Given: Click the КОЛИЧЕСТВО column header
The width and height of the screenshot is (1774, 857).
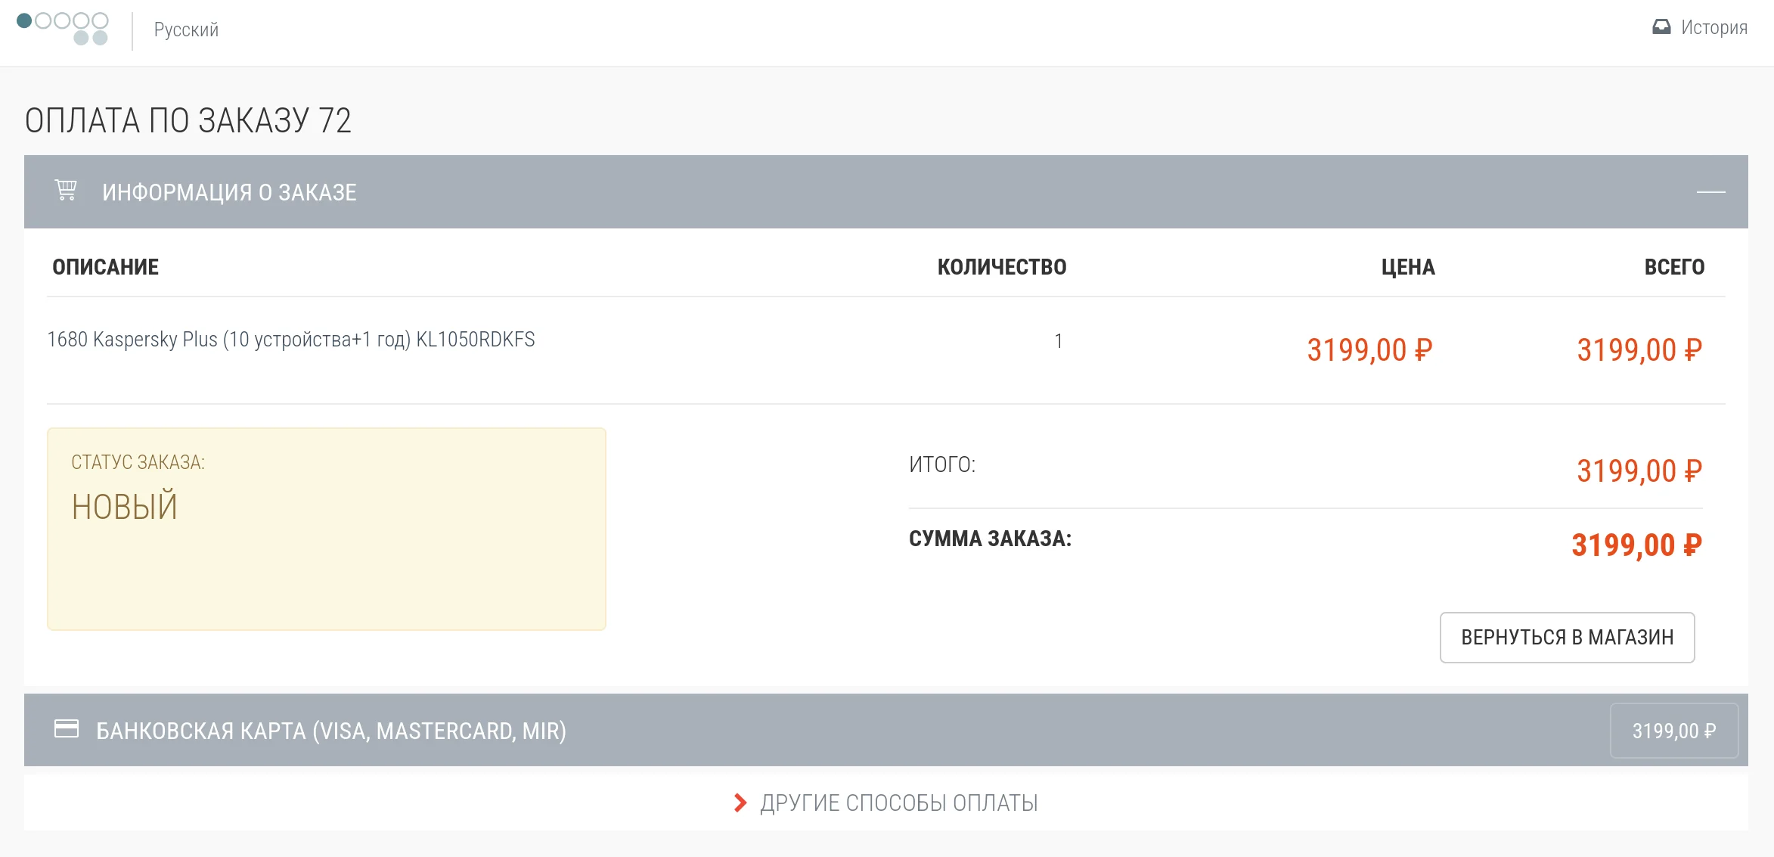Looking at the screenshot, I should click(1001, 267).
